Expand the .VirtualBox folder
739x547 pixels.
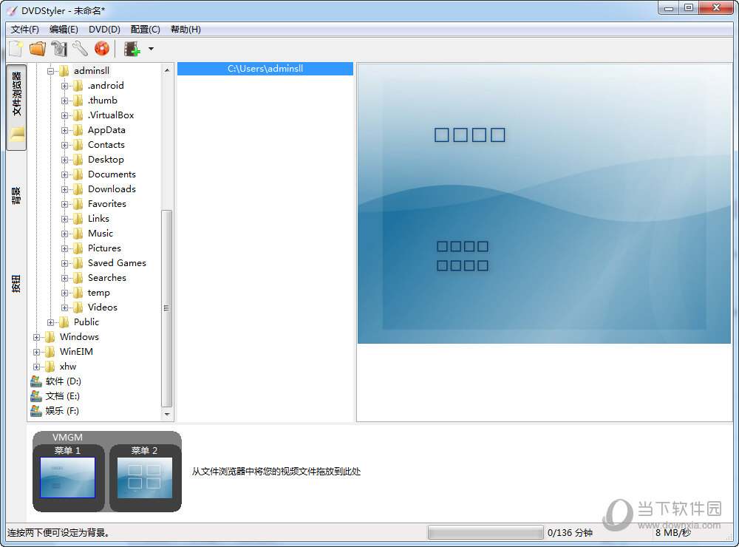(64, 115)
